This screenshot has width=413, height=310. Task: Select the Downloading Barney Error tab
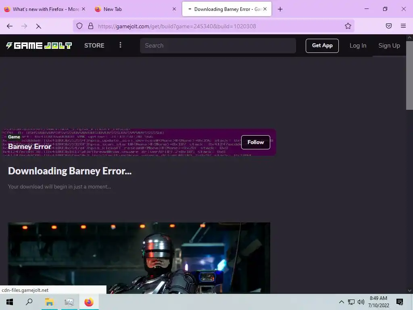[x=227, y=9]
